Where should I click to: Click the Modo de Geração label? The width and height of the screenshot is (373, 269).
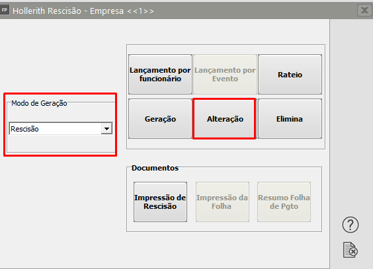(39, 103)
